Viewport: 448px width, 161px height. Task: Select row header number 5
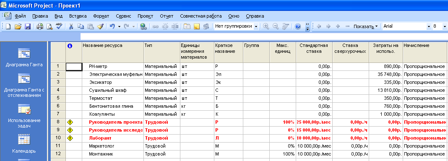point(58,98)
